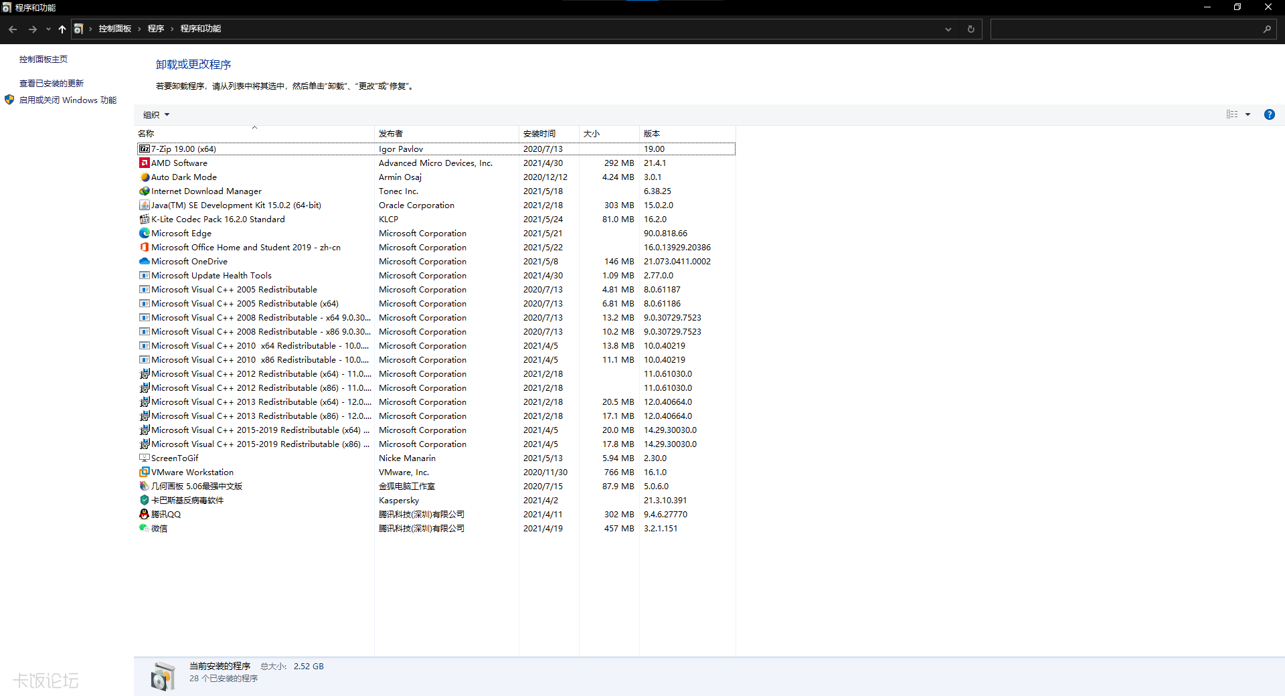Open the address bar history dropdown

tap(948, 29)
